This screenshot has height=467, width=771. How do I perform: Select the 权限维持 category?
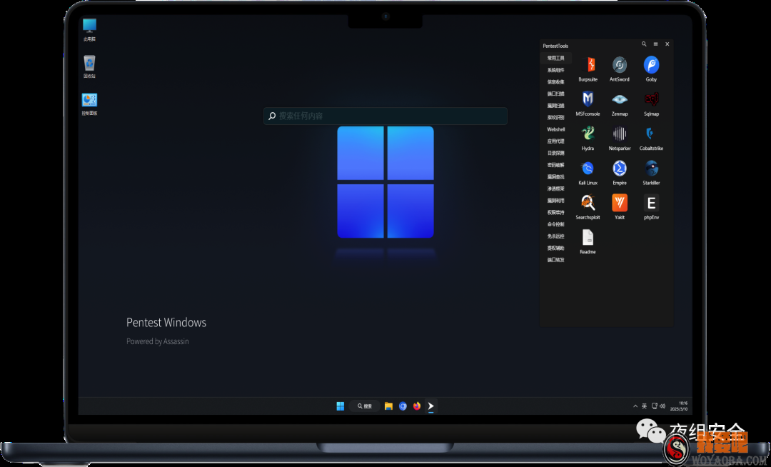click(x=555, y=212)
